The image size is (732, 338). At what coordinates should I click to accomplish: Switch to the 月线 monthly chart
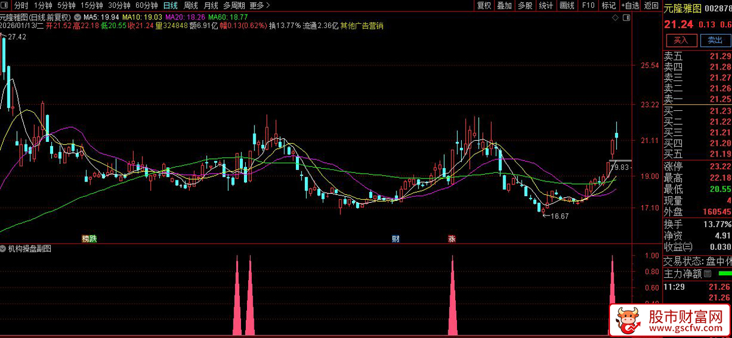coord(210,5)
